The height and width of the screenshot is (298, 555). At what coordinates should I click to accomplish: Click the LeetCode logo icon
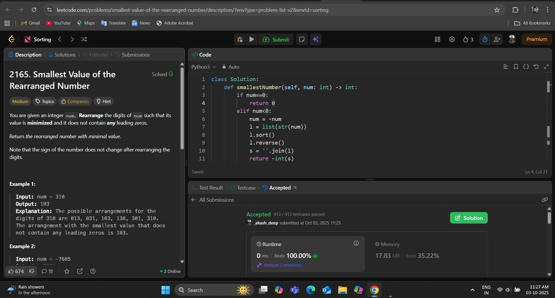[12, 40]
